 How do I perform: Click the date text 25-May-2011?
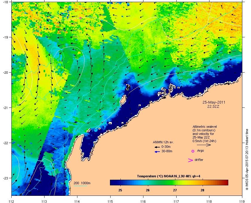(214, 102)
